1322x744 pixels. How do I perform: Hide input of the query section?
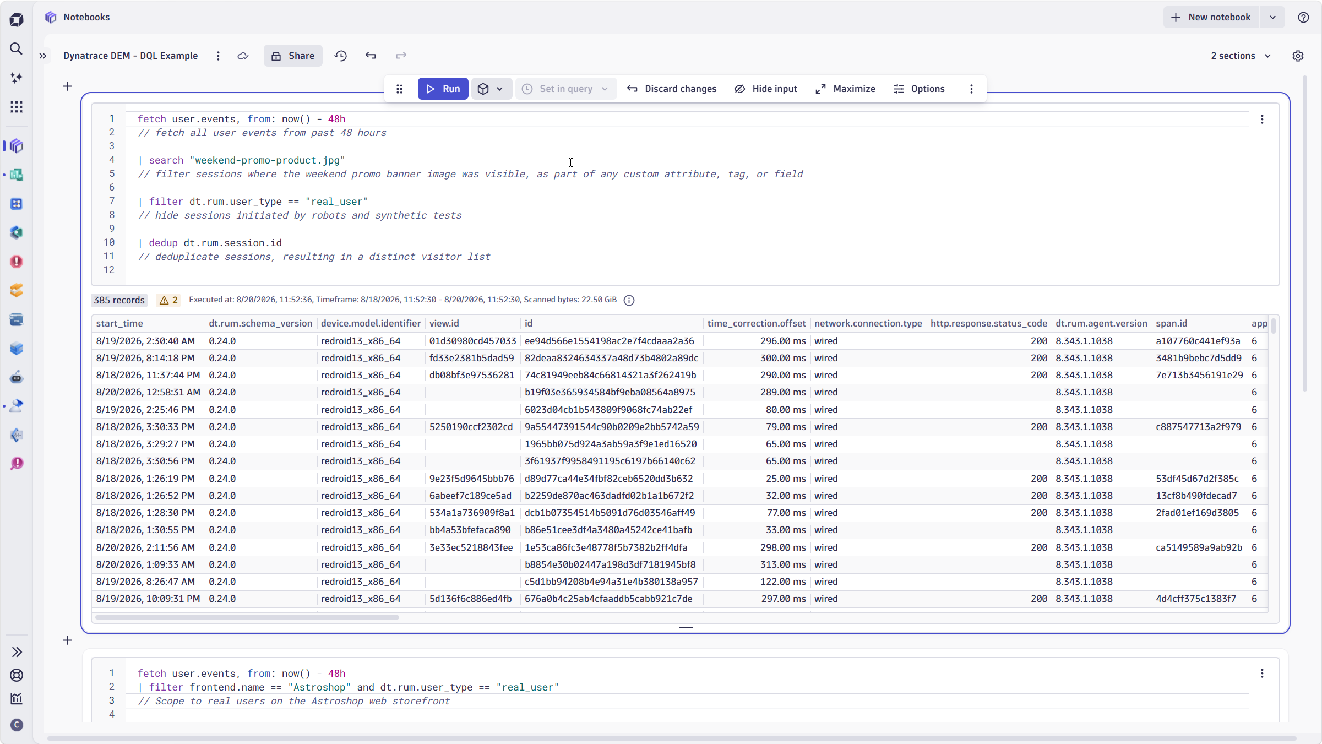click(766, 89)
